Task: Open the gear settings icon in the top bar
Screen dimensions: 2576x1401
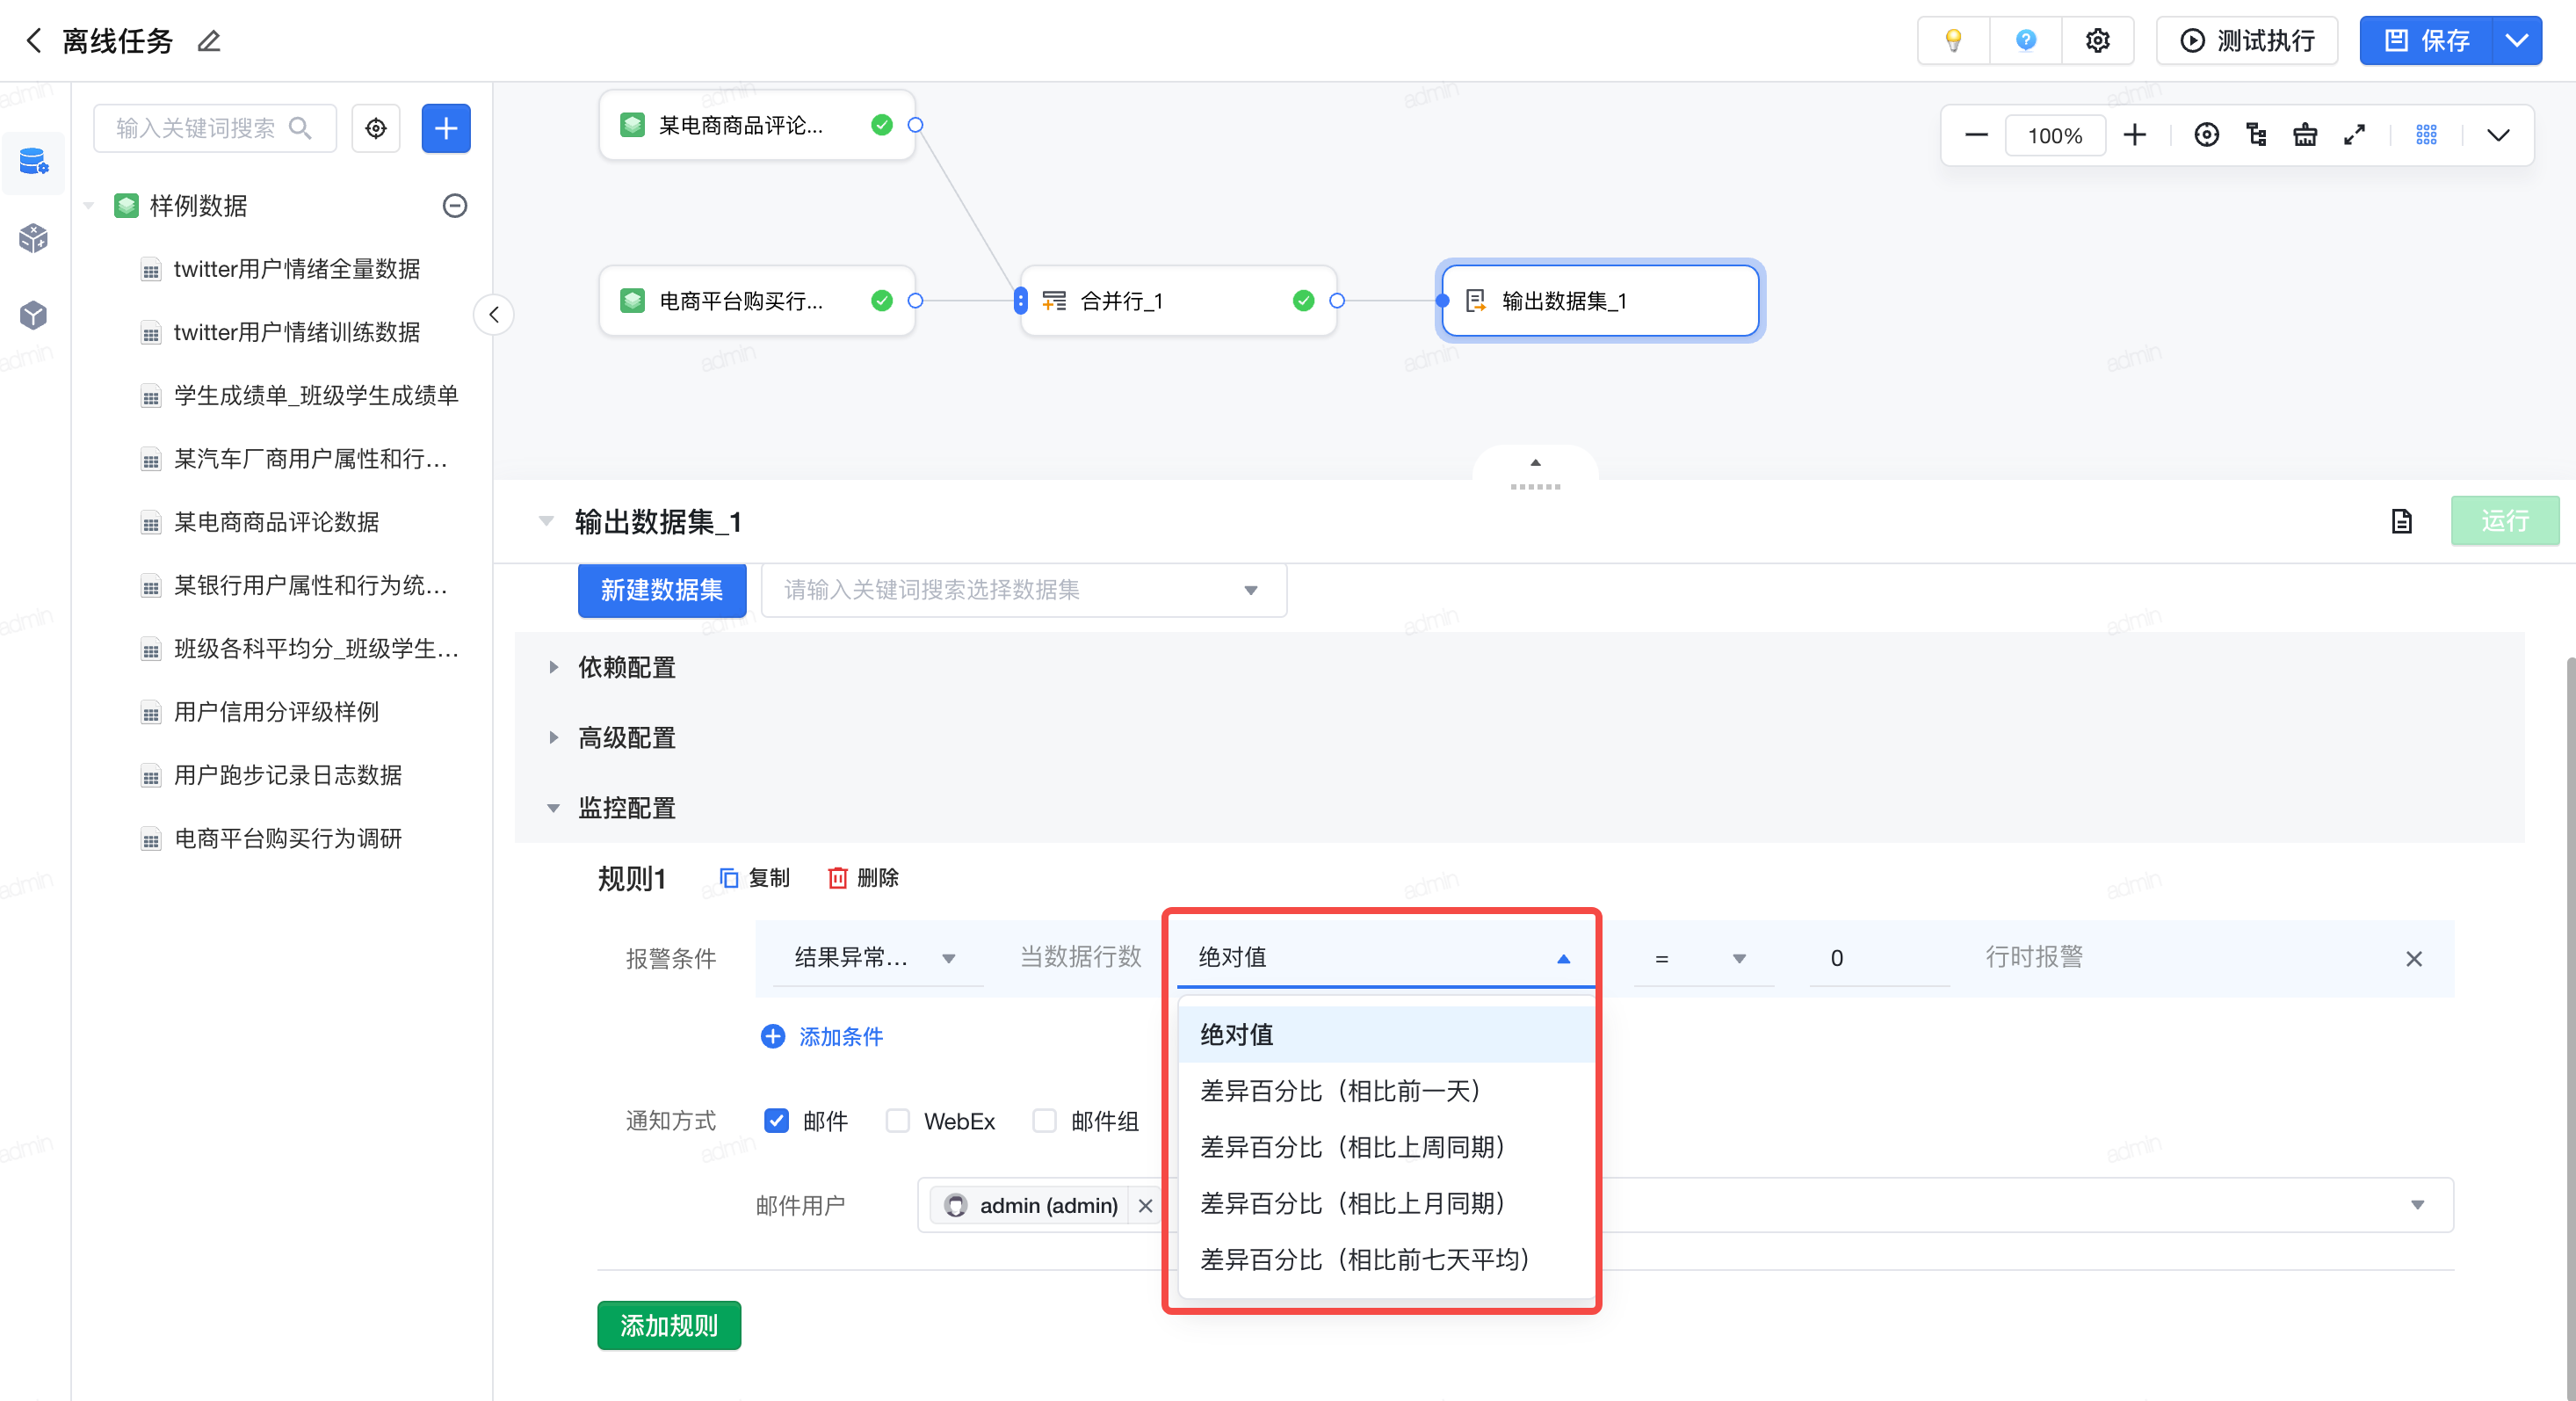Action: pyautogui.click(x=2097, y=40)
